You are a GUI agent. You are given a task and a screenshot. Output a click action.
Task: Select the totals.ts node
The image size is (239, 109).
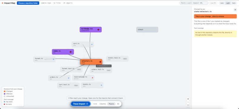(92, 85)
